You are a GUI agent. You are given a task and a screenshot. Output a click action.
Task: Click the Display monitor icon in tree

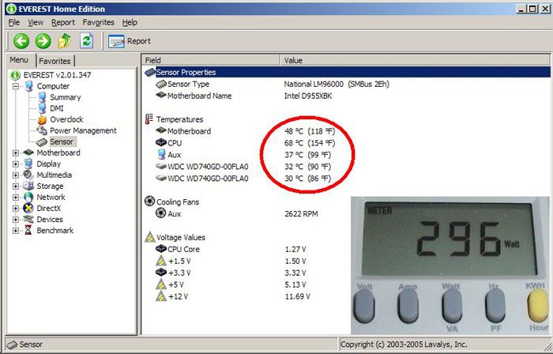[28, 164]
